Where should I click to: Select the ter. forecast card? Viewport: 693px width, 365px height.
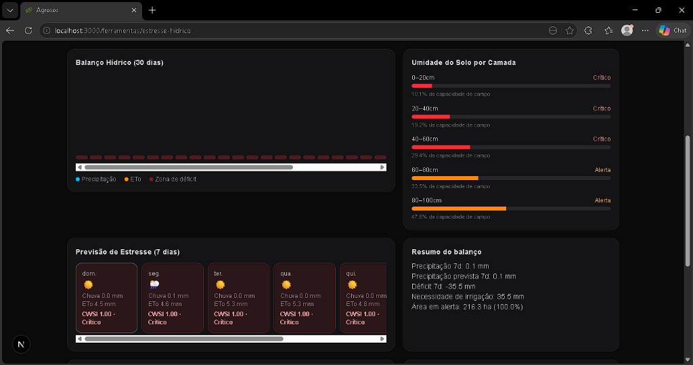click(x=239, y=298)
